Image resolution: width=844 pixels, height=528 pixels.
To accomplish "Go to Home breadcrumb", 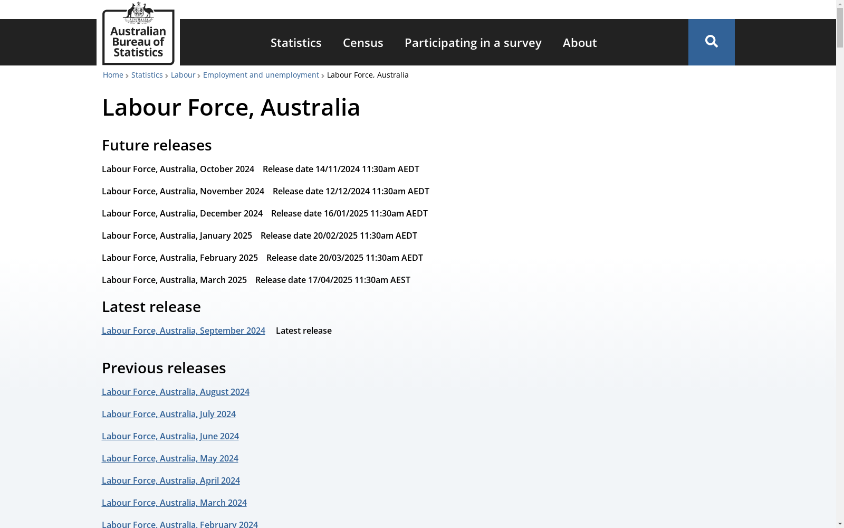I will tap(113, 75).
